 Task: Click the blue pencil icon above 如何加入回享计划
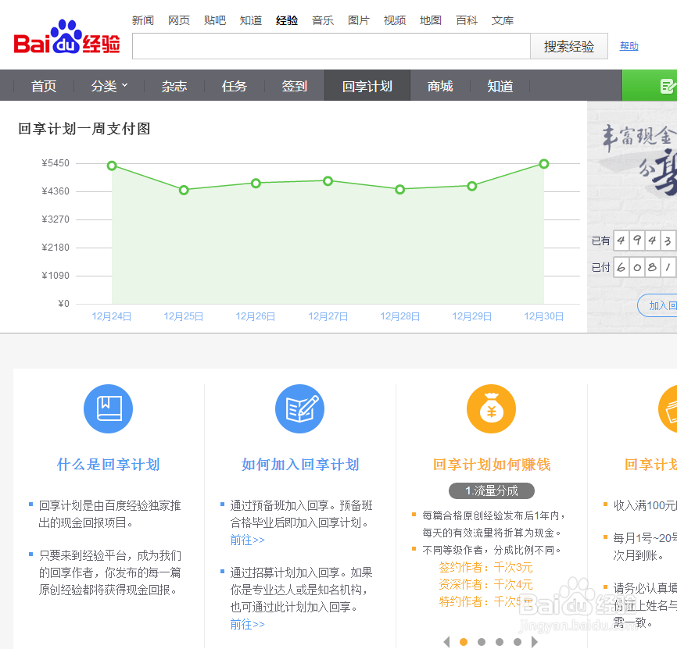pyautogui.click(x=299, y=408)
